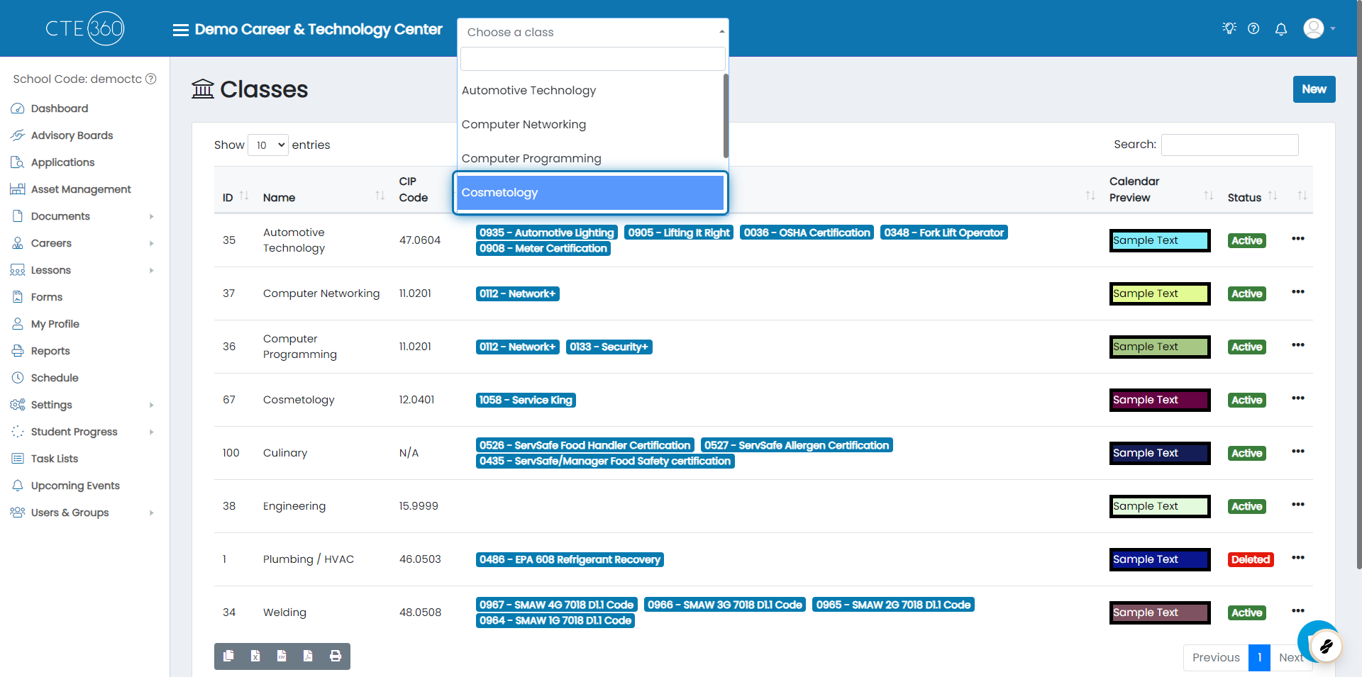Click 0036 - OSHA Certification tag
Viewport: 1362px width, 677px height.
click(x=807, y=233)
